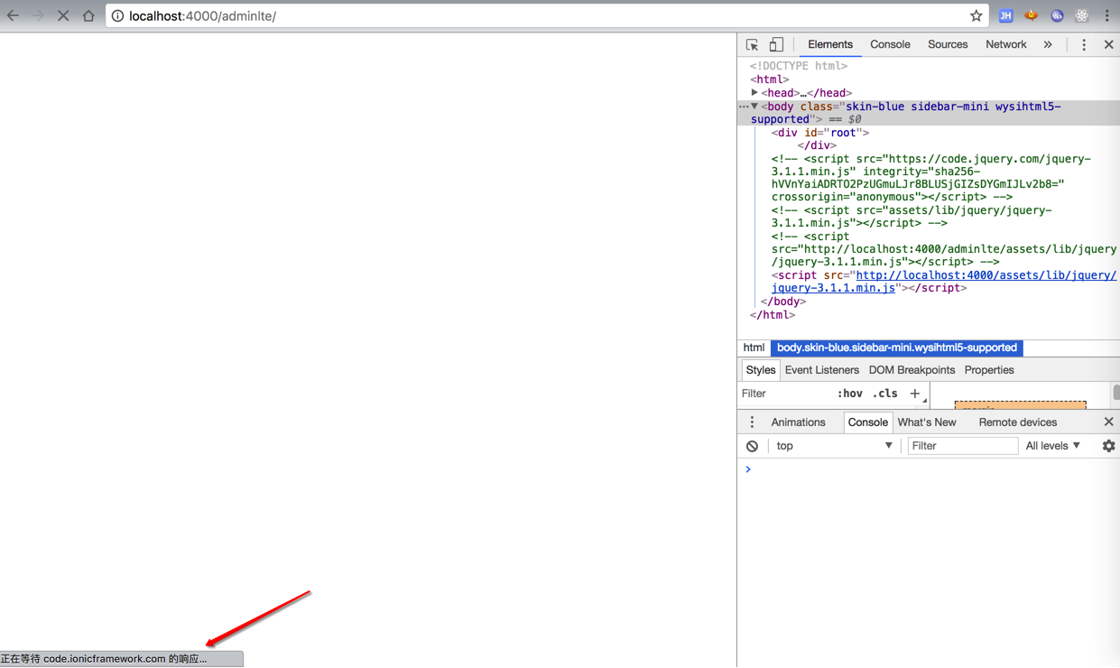The image size is (1120, 668).
Task: Open the Properties pane tab
Action: click(x=989, y=370)
